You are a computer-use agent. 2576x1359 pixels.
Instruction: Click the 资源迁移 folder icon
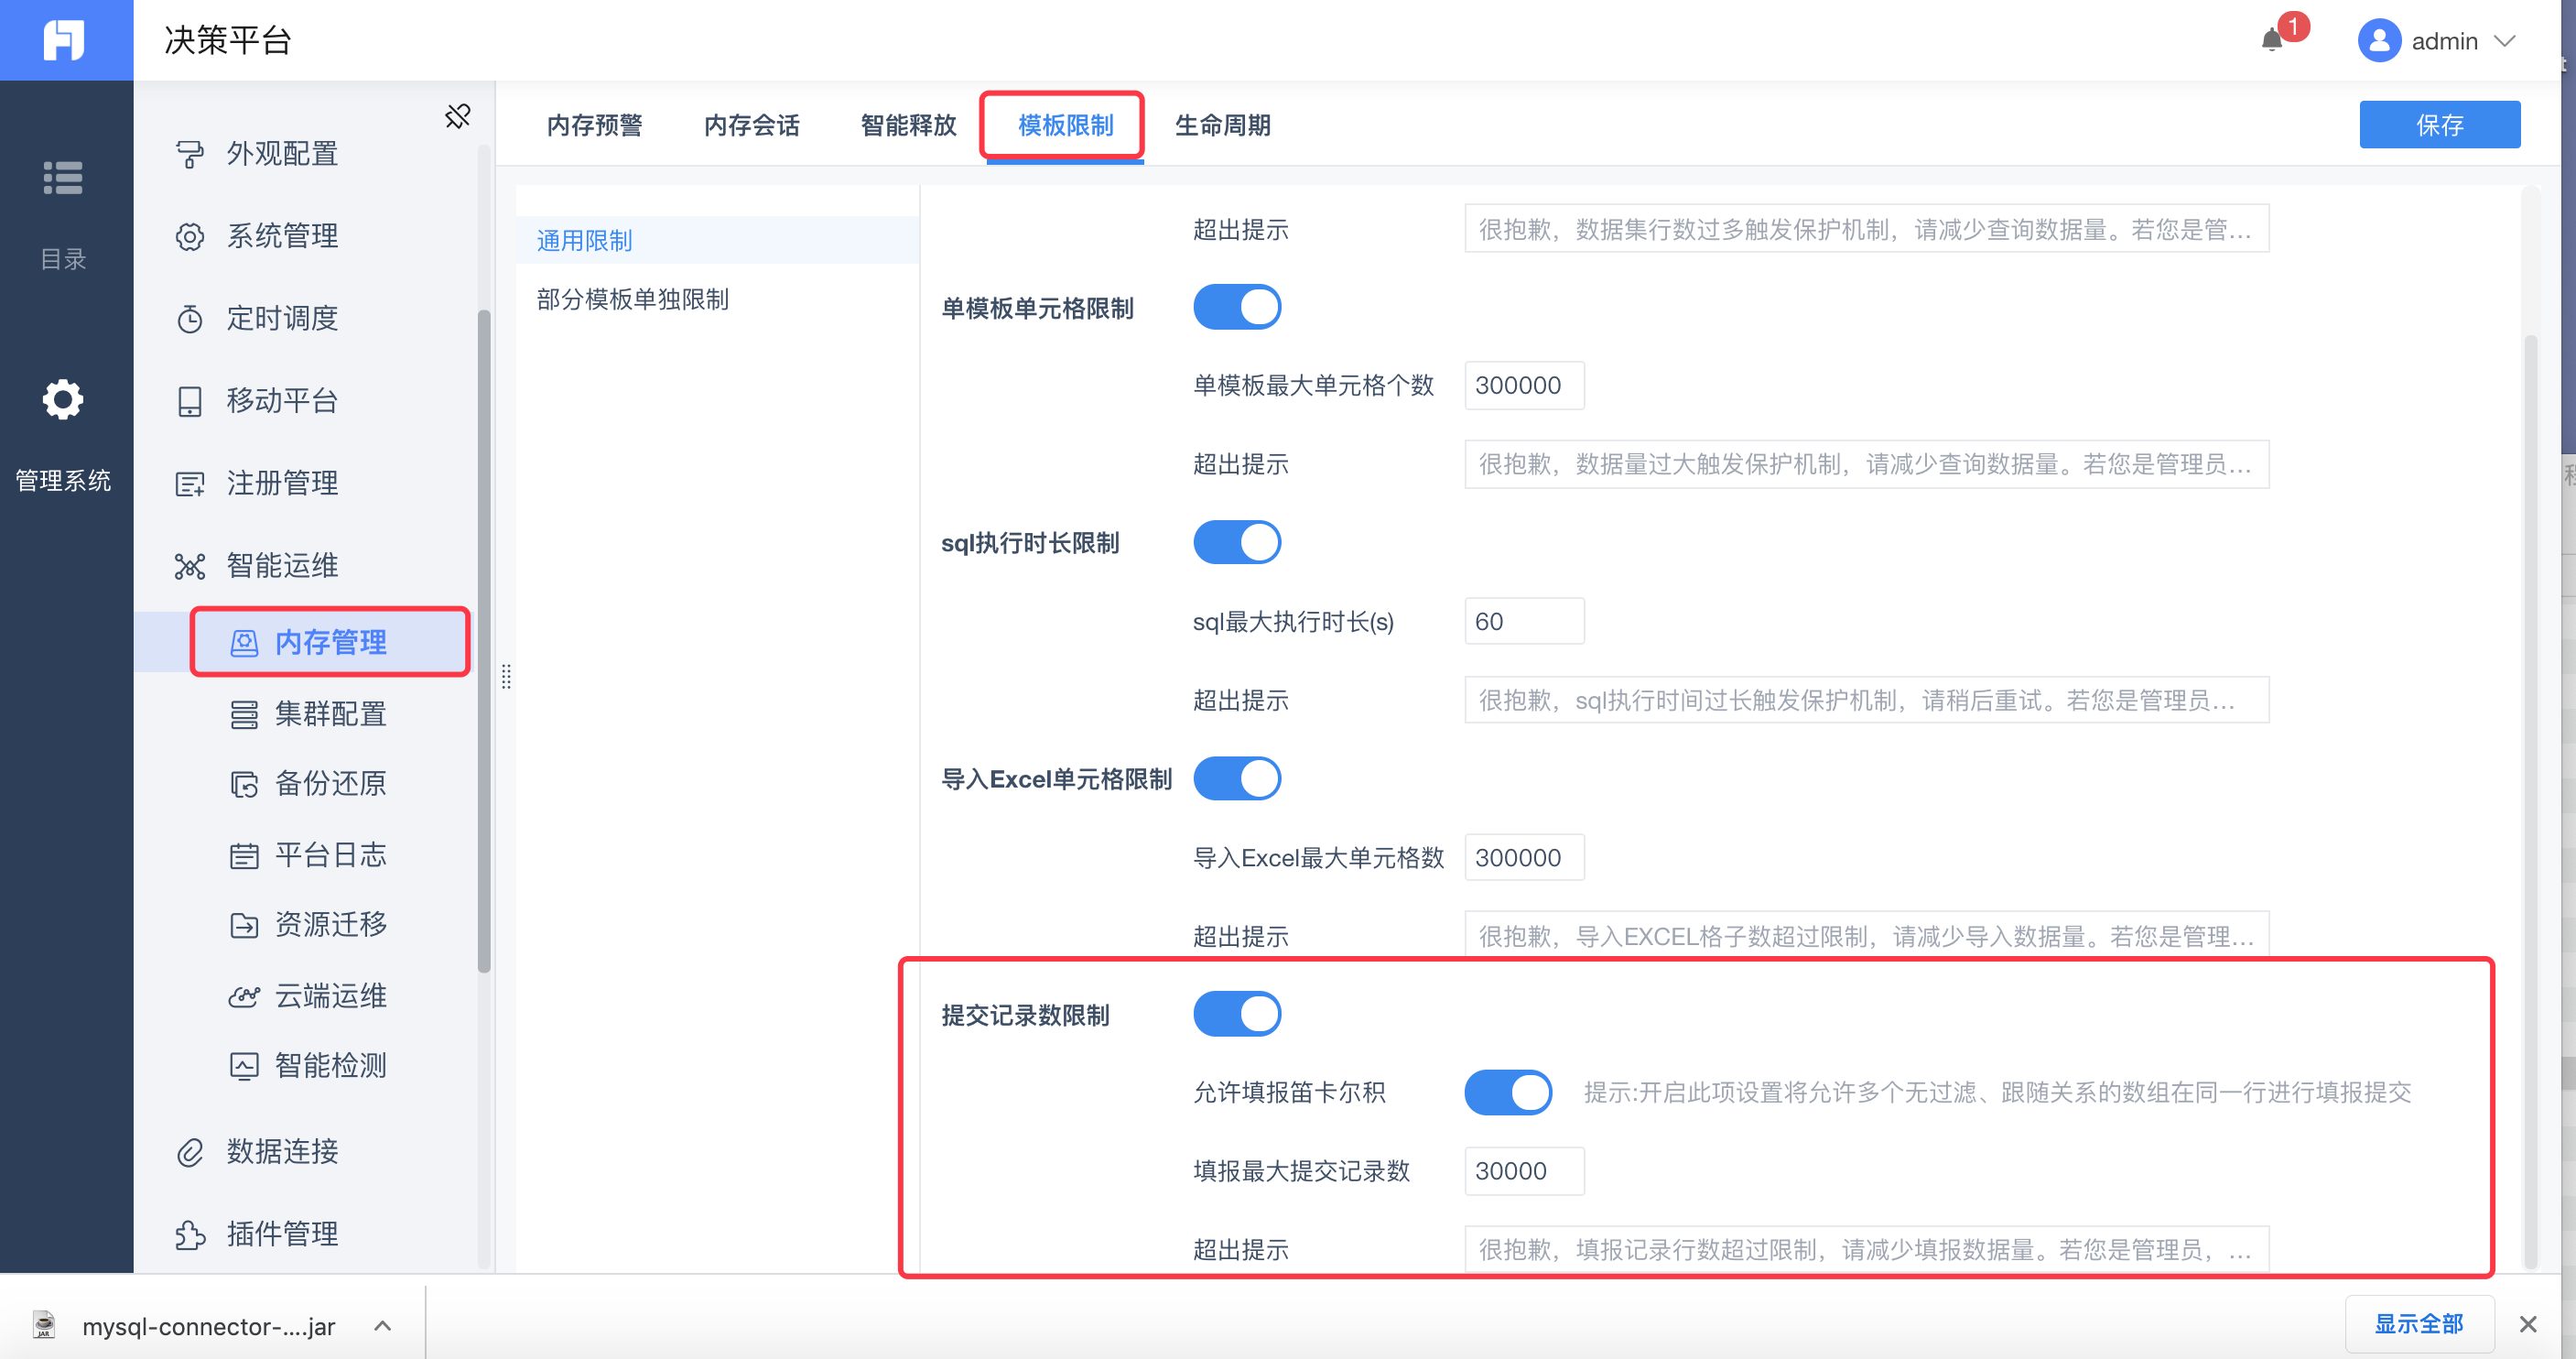click(x=244, y=925)
